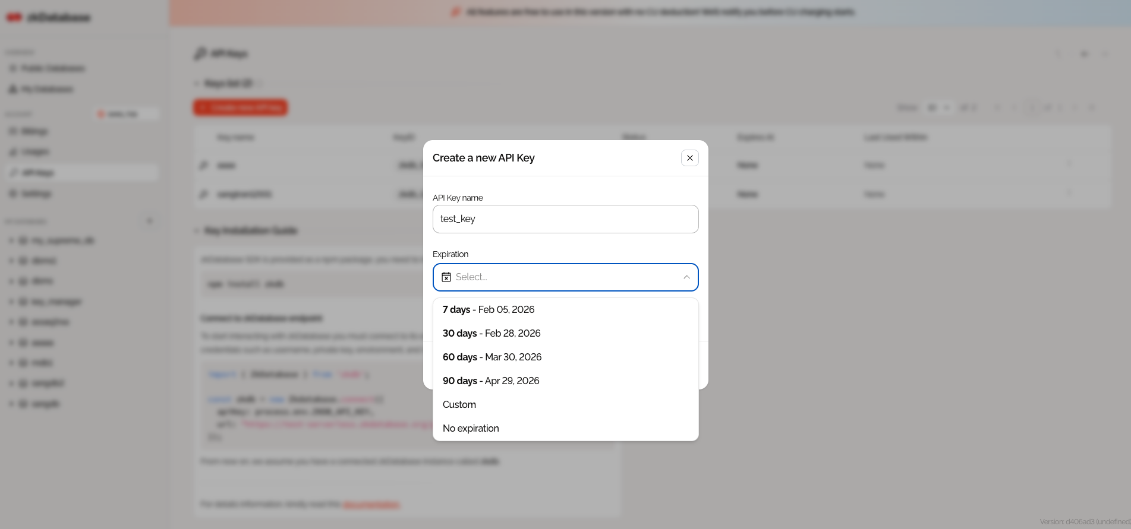Select the No expiration option
This screenshot has width=1131, height=529.
565,429
